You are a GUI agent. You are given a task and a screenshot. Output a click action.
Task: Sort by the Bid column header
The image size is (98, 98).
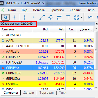41,29
